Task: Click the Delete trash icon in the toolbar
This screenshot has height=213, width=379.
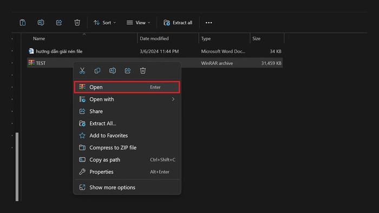Action: (x=77, y=23)
